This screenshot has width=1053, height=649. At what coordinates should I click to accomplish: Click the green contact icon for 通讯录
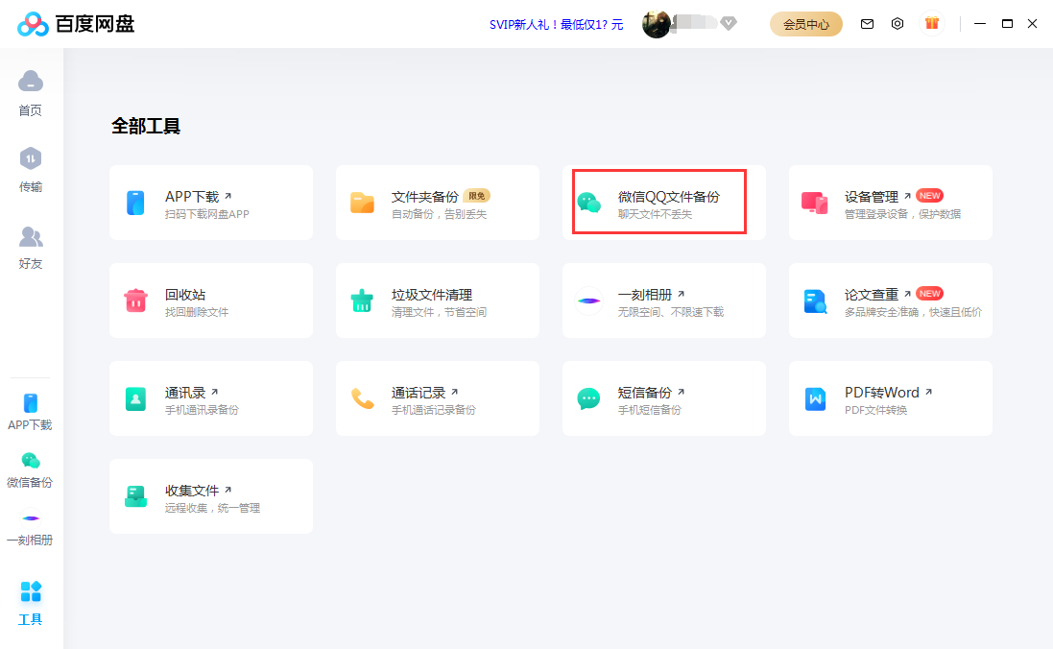[x=135, y=398]
